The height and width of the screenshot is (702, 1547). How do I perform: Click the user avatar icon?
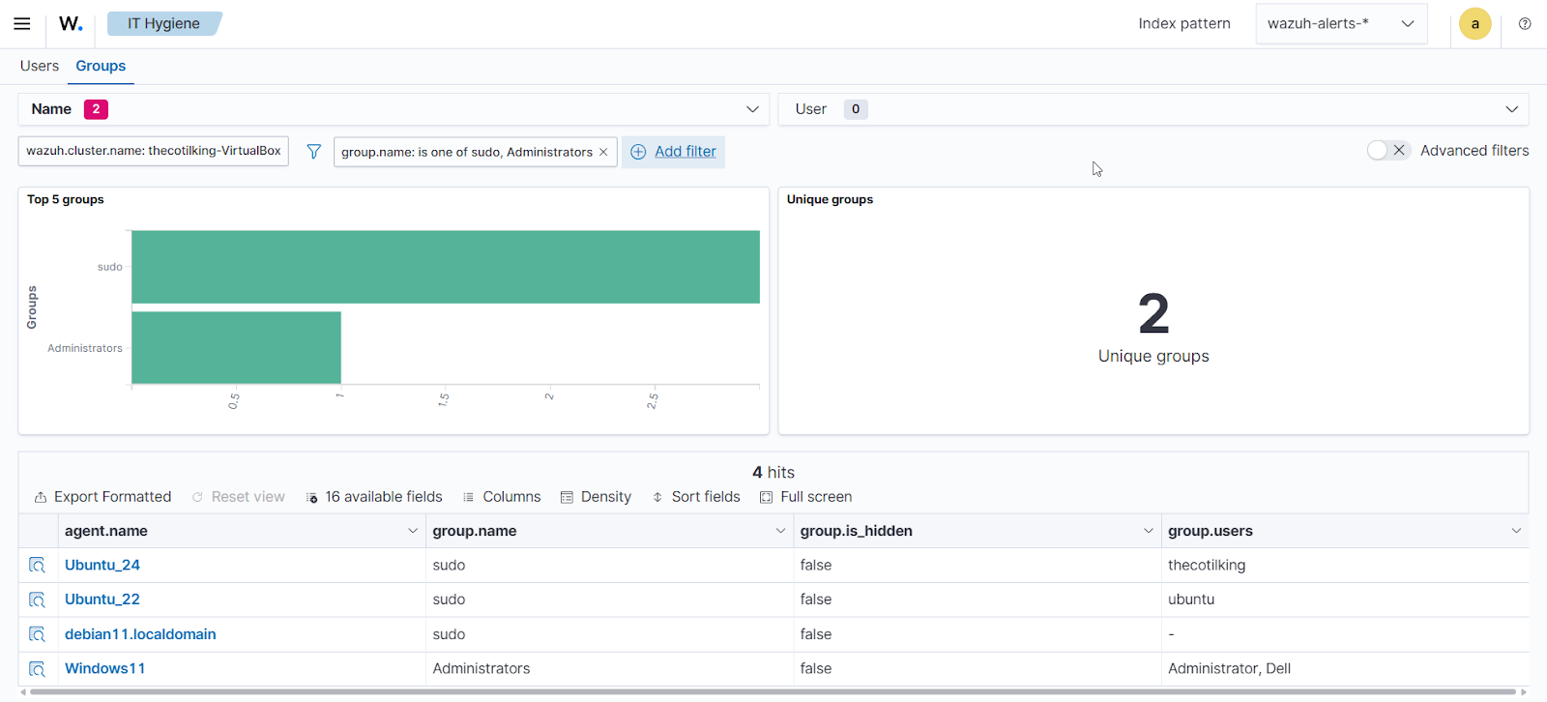pyautogui.click(x=1474, y=23)
